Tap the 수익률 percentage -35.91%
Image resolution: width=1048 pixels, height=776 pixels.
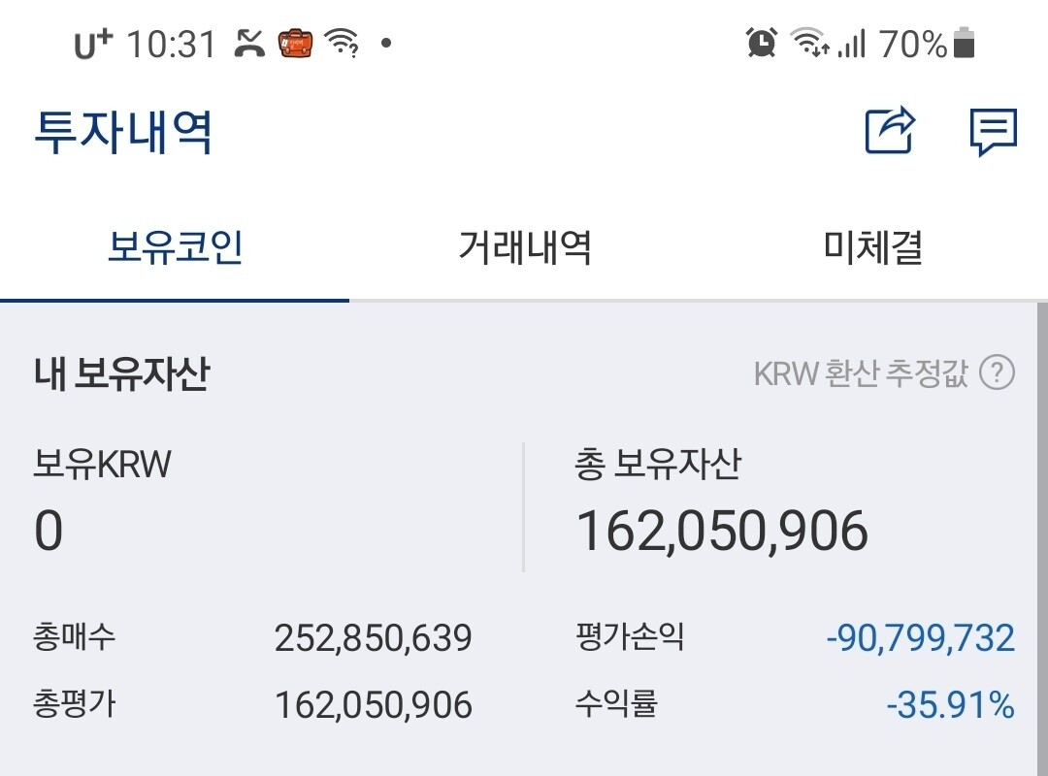(952, 706)
